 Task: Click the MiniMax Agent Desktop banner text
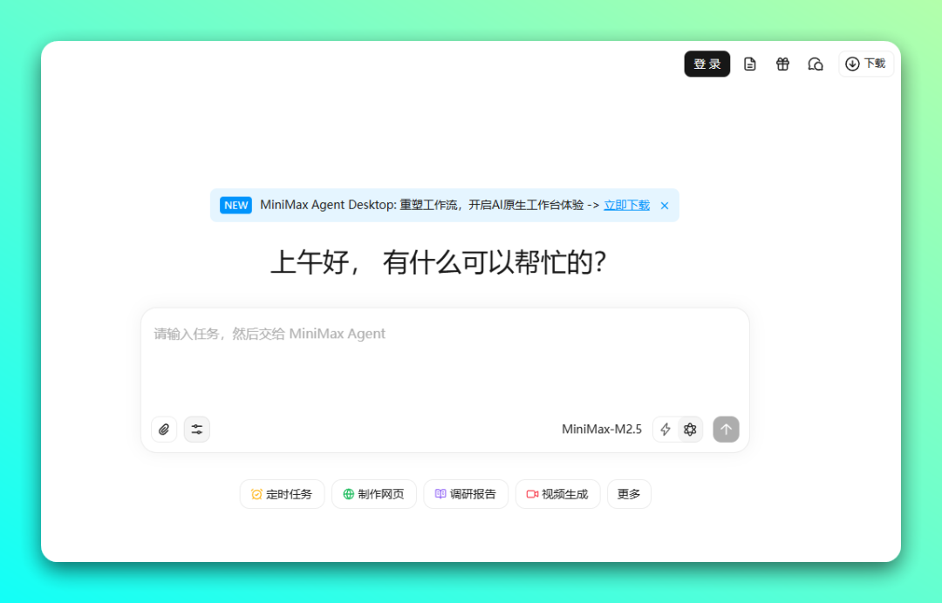click(x=429, y=205)
